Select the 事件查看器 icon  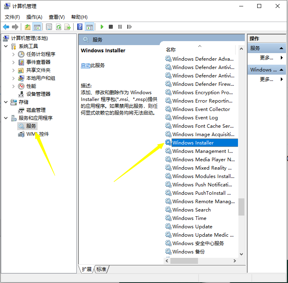click(x=21, y=62)
